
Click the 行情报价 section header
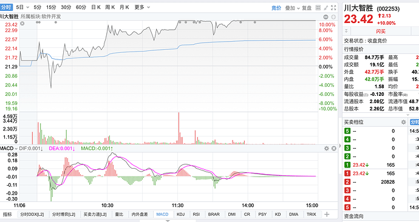[353, 49]
